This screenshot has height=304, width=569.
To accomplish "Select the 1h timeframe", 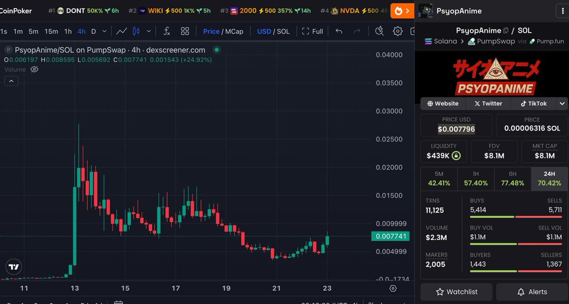I will (68, 32).
